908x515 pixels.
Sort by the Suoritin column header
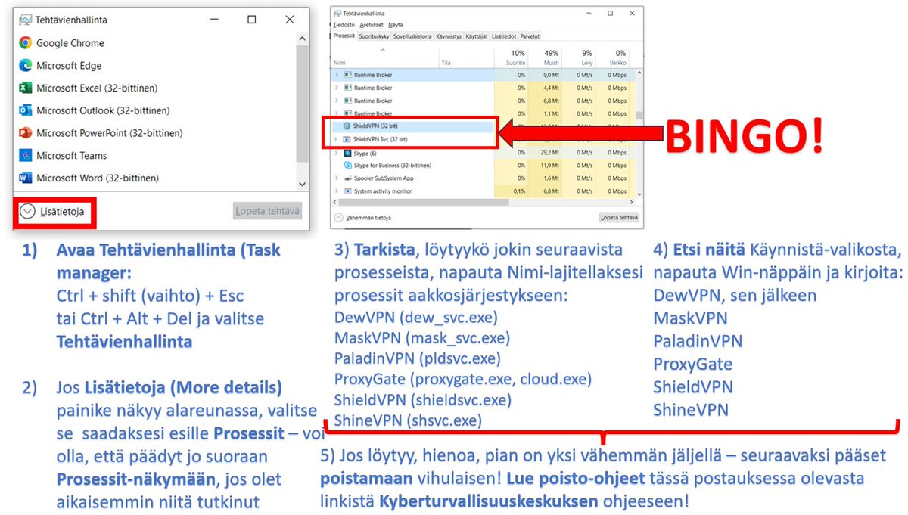pos(511,57)
